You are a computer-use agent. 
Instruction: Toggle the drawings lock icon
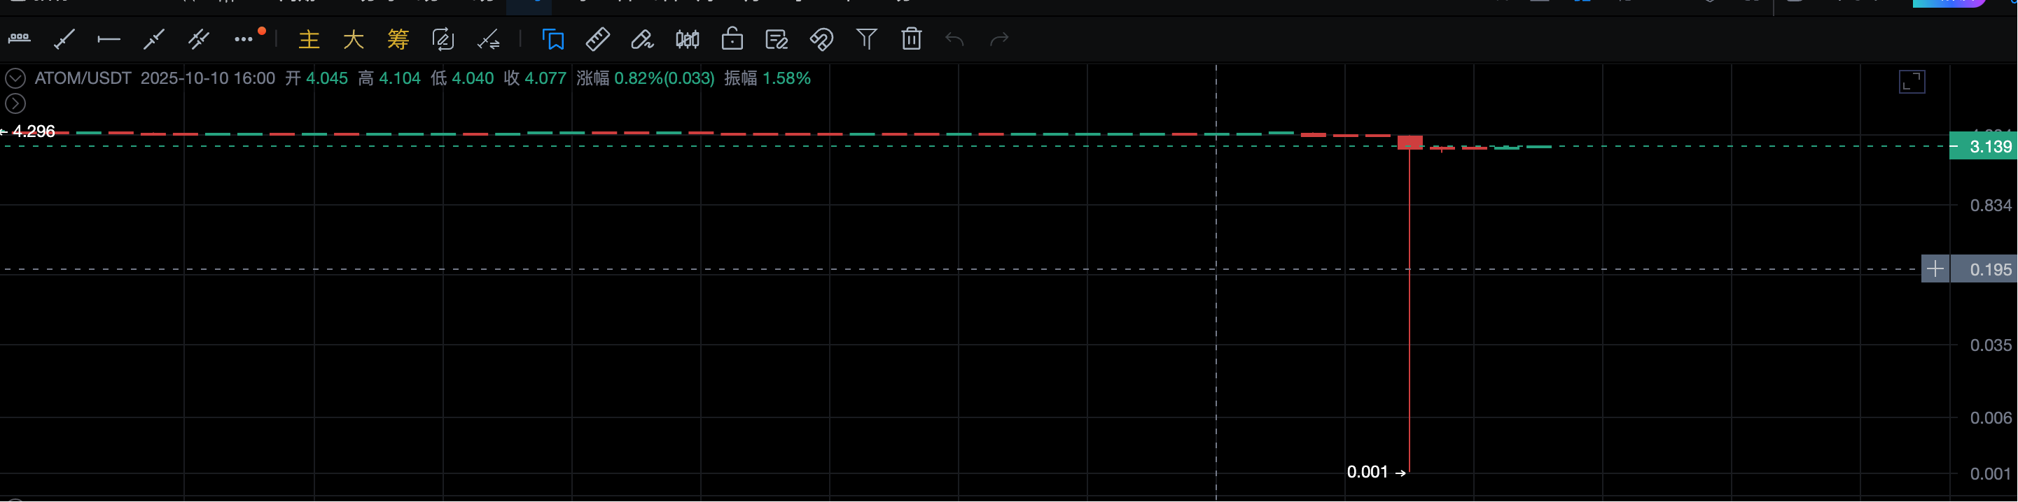pyautogui.click(x=732, y=39)
